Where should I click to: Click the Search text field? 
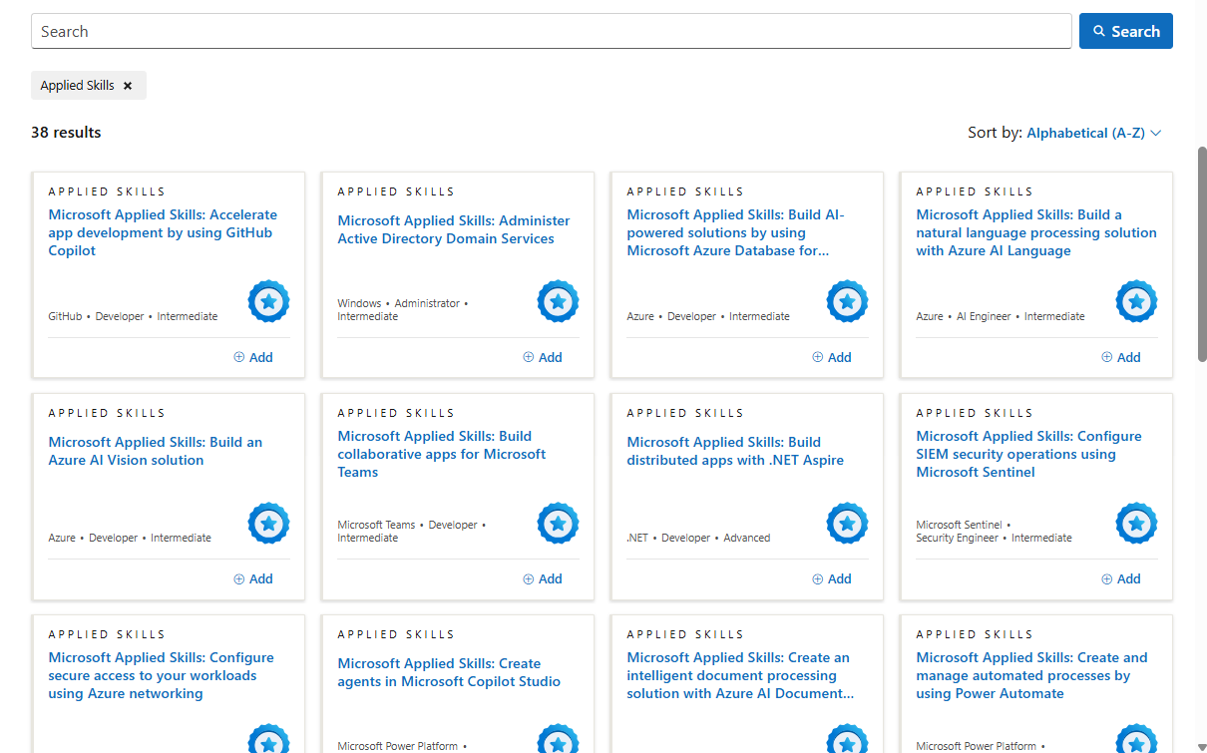[551, 31]
